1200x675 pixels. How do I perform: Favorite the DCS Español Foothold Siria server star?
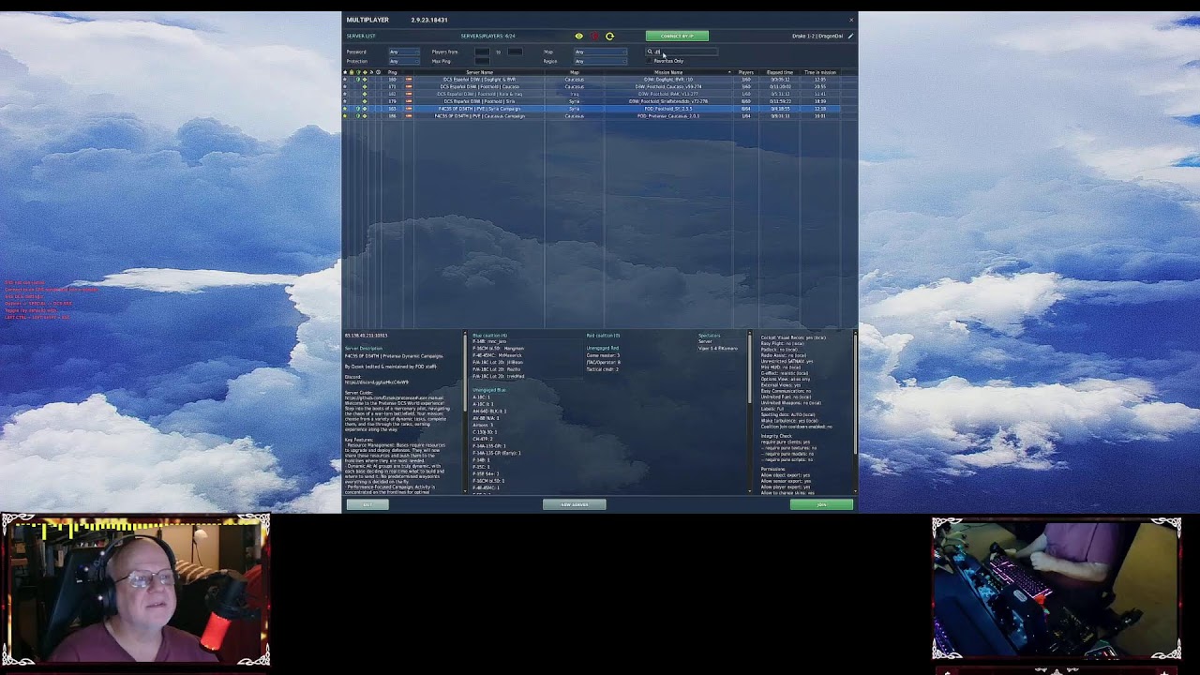(345, 101)
